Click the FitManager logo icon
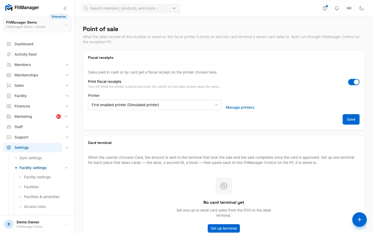This screenshot has height=233, width=373. coord(9,8)
